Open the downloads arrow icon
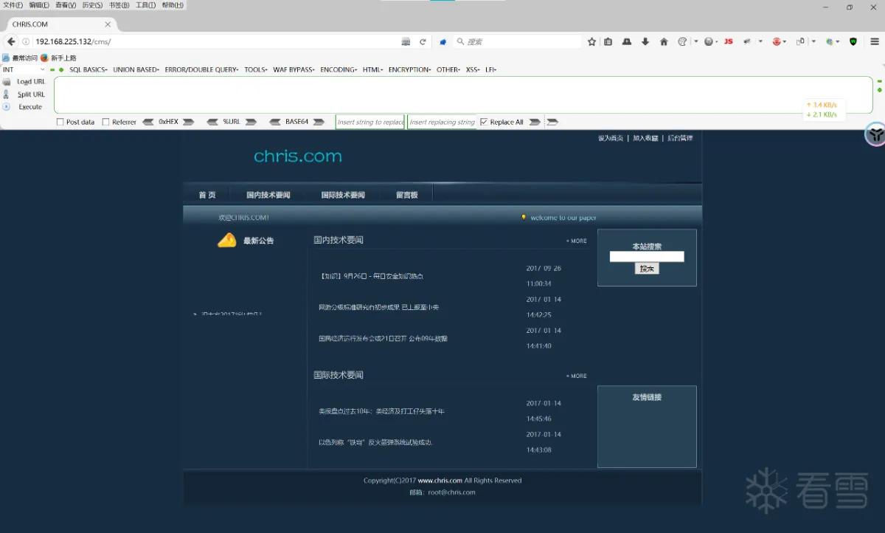 coord(645,42)
